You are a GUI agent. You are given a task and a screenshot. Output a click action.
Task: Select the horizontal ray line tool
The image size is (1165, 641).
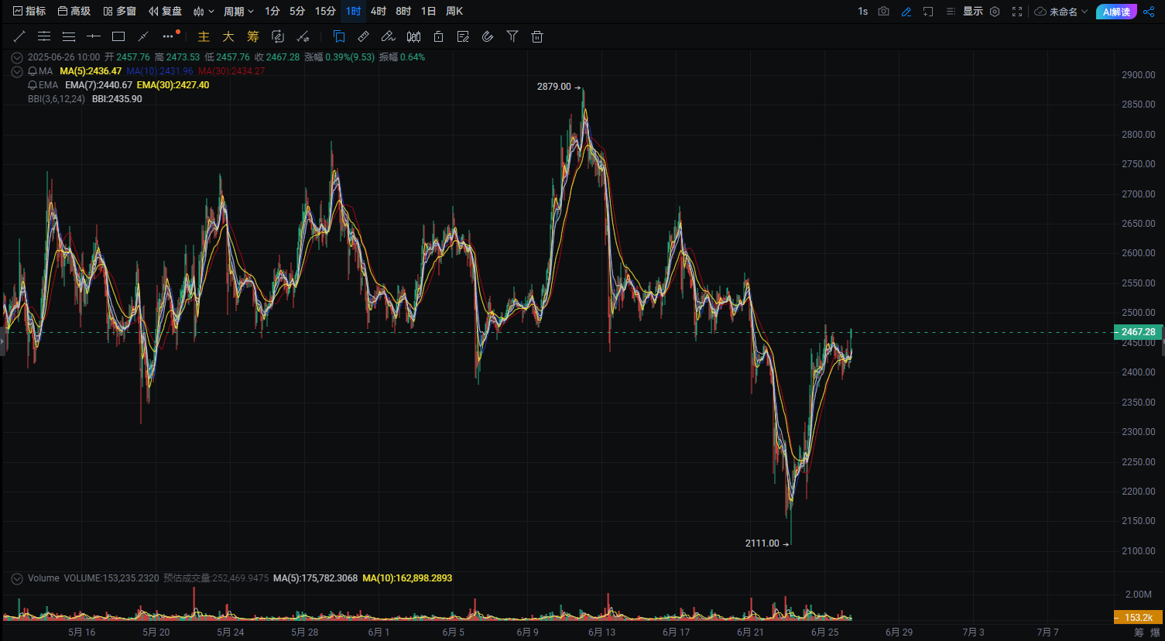(x=94, y=36)
